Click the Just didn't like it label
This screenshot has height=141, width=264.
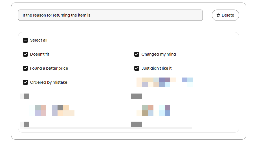coord(157,68)
